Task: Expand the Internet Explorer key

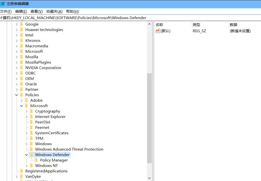Action: (x=27, y=117)
